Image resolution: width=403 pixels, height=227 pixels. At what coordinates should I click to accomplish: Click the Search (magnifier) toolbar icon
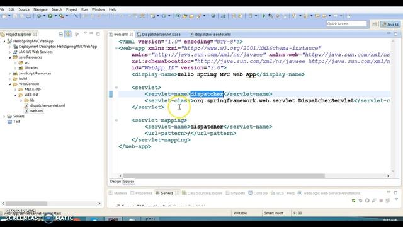coord(199,16)
